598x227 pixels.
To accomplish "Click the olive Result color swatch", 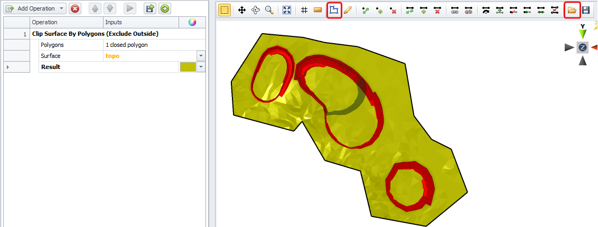I will 187,67.
